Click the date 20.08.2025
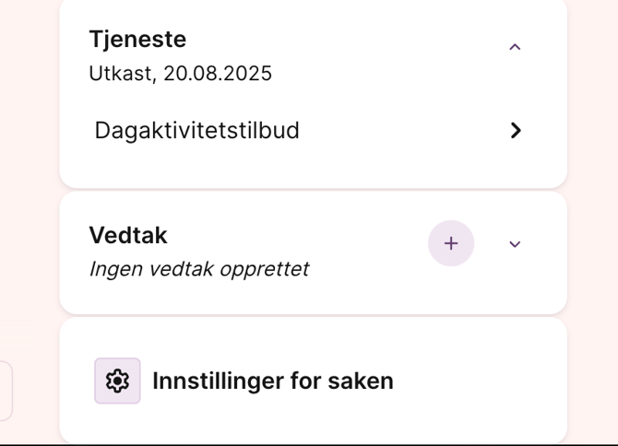This screenshot has width=618, height=446. point(218,74)
